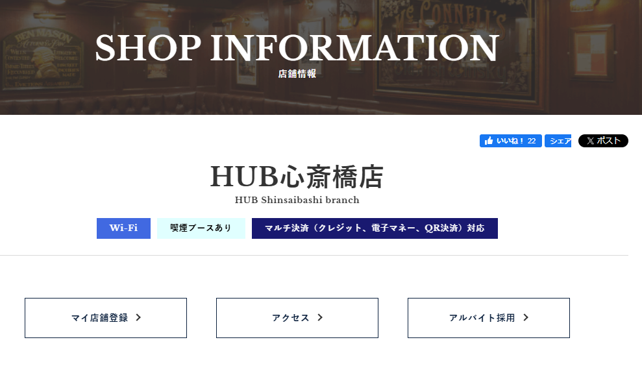Click the HUB心斎橋店 store title

(x=297, y=177)
